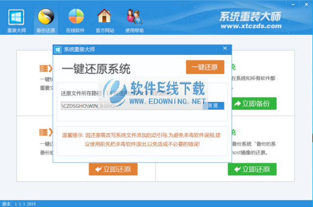The height and width of the screenshot is (207, 313).
Task: Click the dialog title bar app icon
Action: [x=58, y=49]
